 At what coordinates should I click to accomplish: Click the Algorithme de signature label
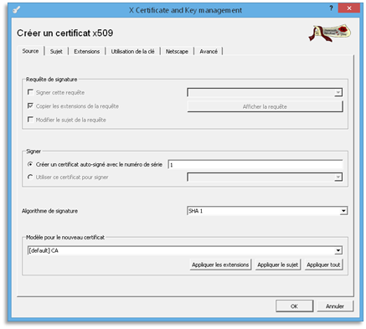tap(49, 211)
